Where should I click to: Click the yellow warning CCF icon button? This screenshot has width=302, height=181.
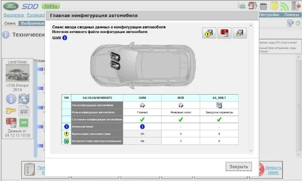pos(209,33)
